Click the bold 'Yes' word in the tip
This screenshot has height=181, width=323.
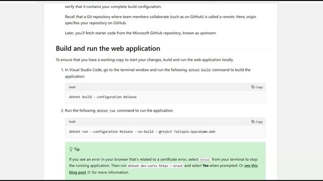(x=205, y=165)
